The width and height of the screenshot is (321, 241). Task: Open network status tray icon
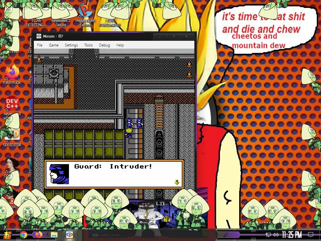coord(268,235)
